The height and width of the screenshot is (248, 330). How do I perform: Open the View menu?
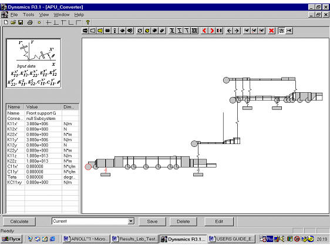coord(44,15)
